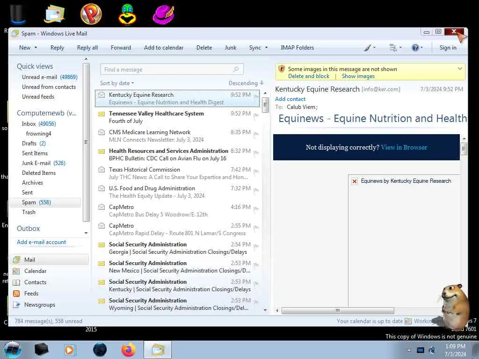479x359 pixels.
Task: Flag the Kentucky Equine Research message
Action: click(x=256, y=97)
